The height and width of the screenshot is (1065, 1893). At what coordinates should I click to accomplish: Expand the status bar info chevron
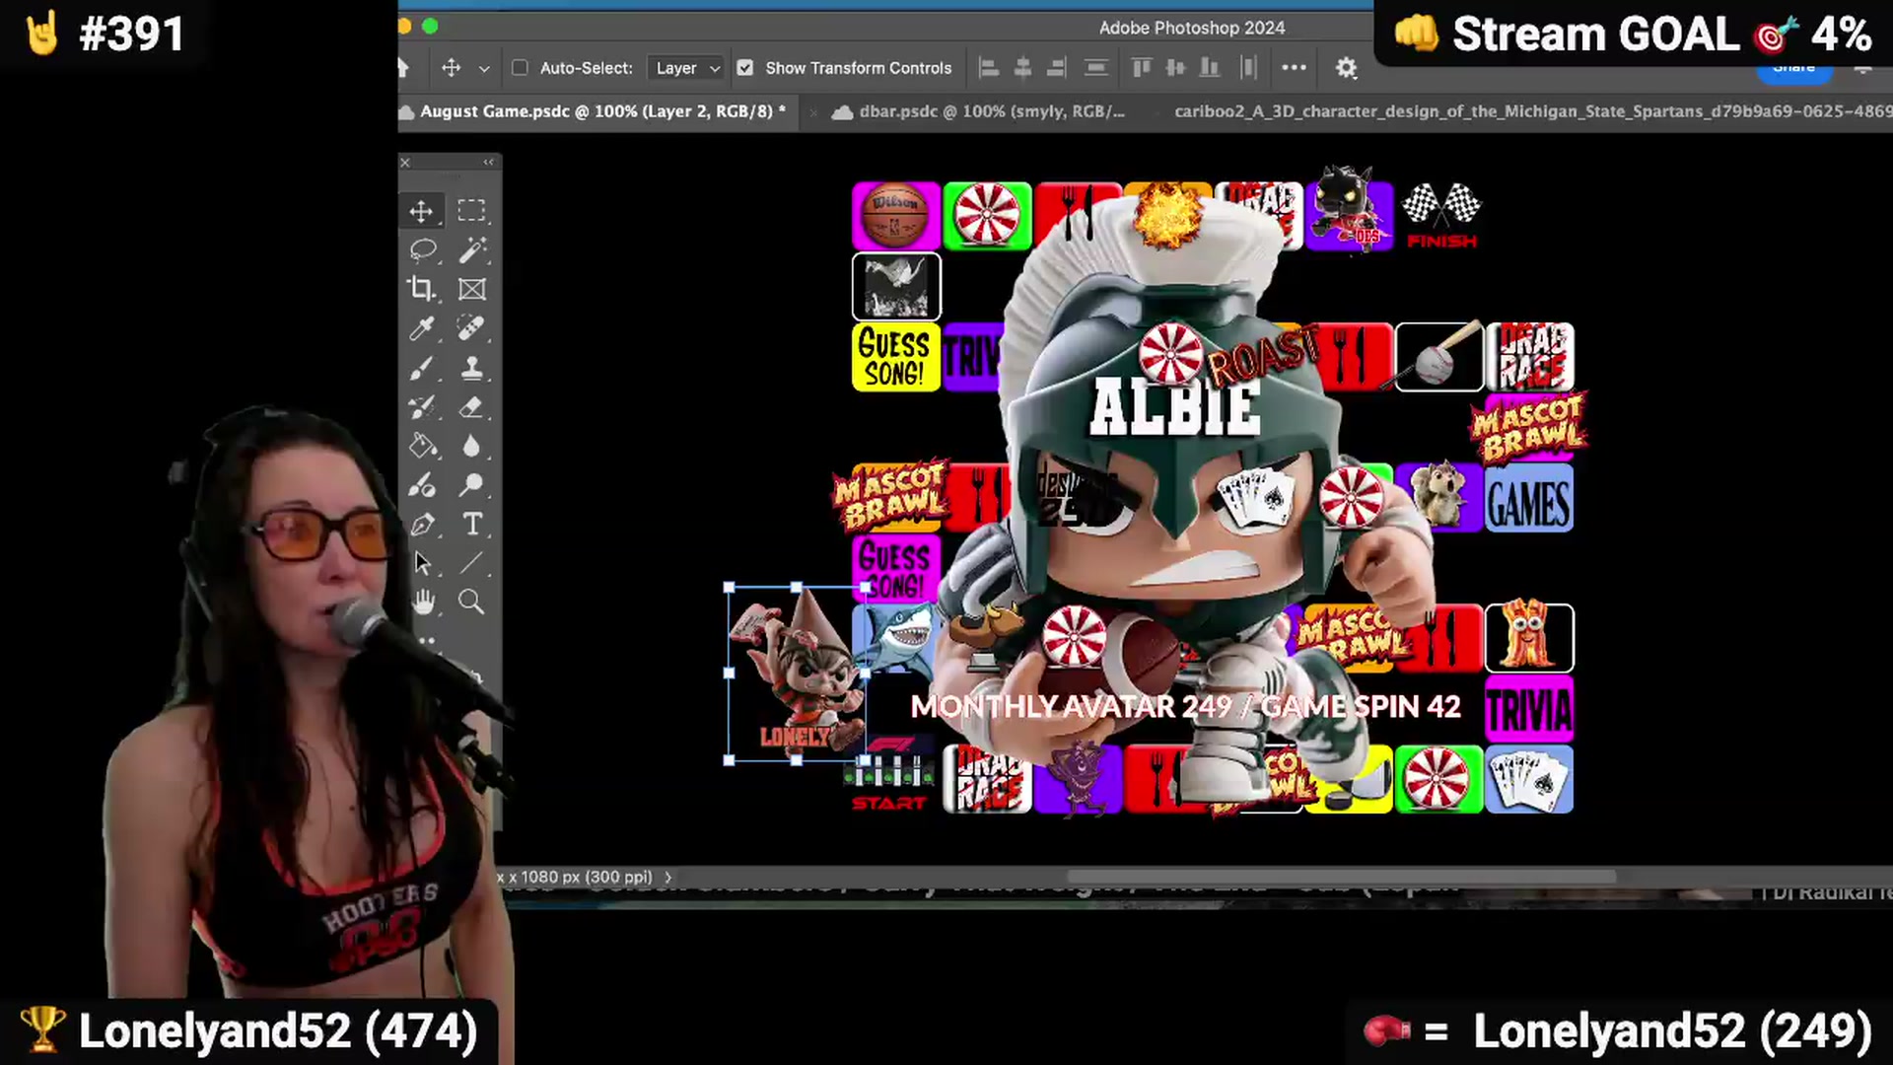(x=668, y=877)
